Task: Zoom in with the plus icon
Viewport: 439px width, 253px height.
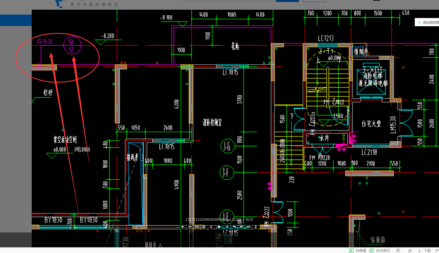Action: 183,227
